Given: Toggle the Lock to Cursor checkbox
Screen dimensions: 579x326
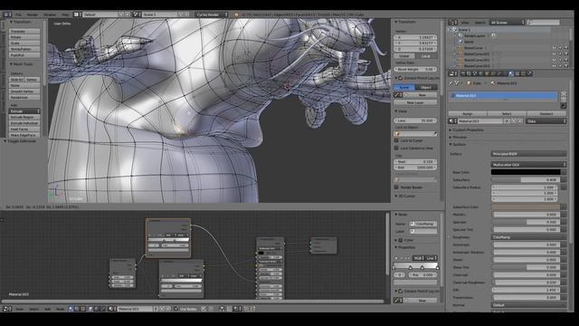Looking at the screenshot, I should (x=396, y=141).
